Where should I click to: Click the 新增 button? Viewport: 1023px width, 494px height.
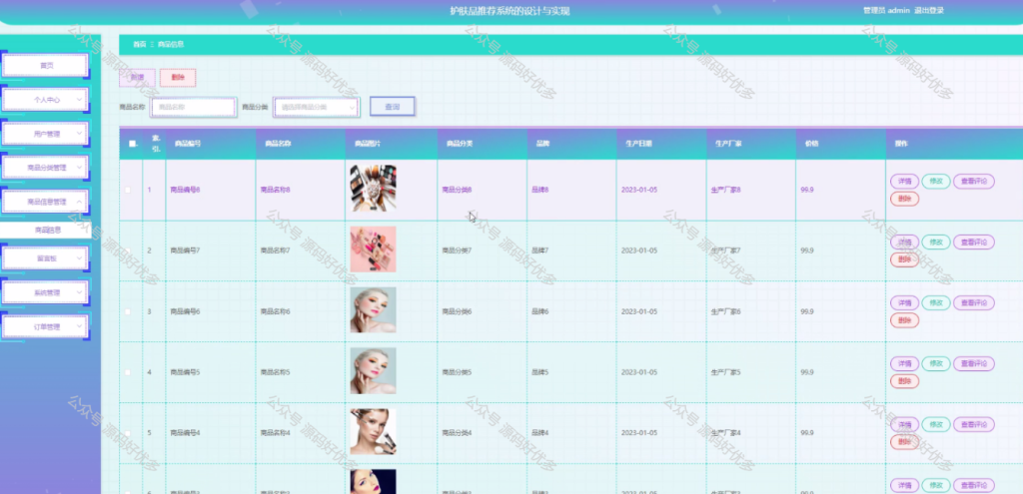(137, 78)
